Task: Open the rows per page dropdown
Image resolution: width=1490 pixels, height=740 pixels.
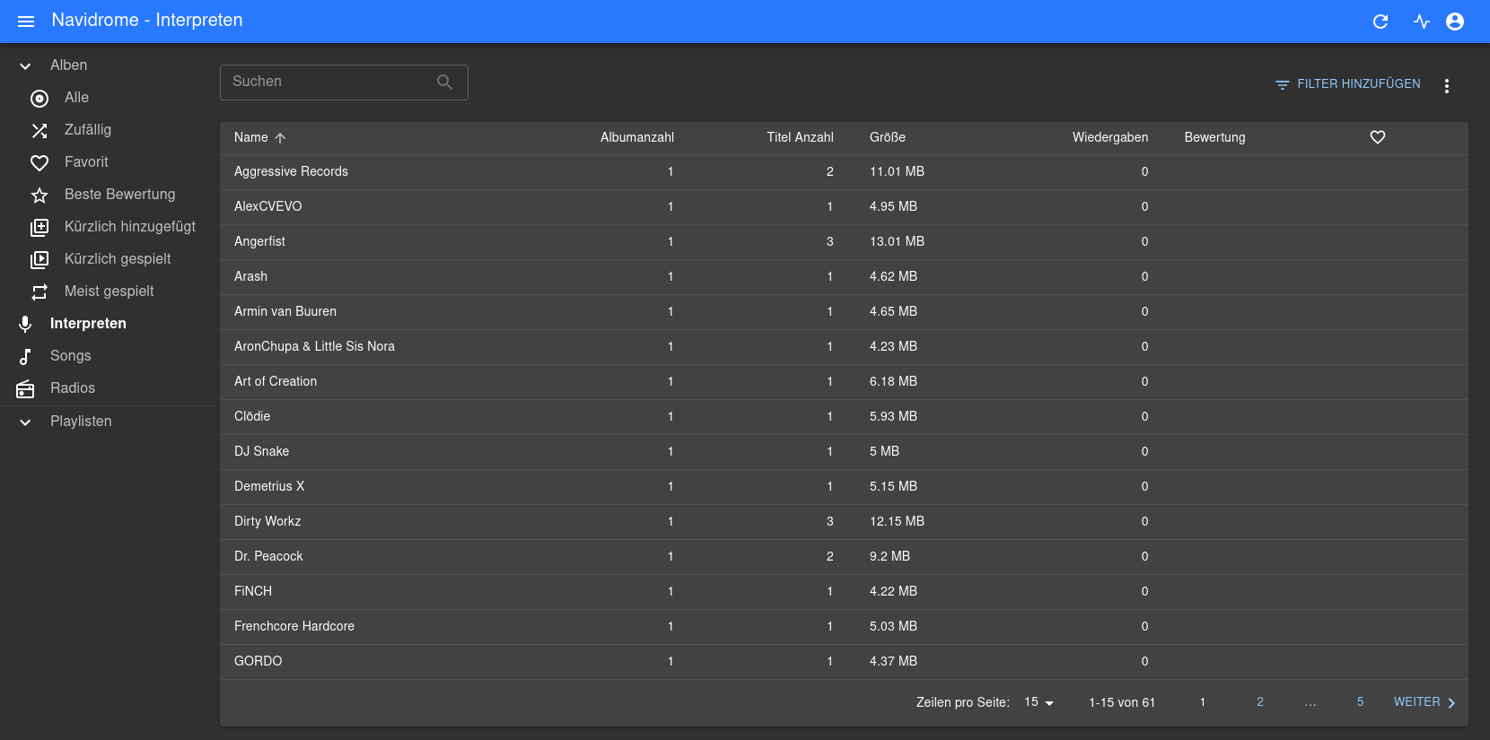Action: click(x=1039, y=702)
